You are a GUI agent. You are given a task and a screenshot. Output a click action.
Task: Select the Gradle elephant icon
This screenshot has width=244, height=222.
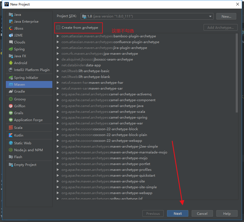[x=11, y=91]
